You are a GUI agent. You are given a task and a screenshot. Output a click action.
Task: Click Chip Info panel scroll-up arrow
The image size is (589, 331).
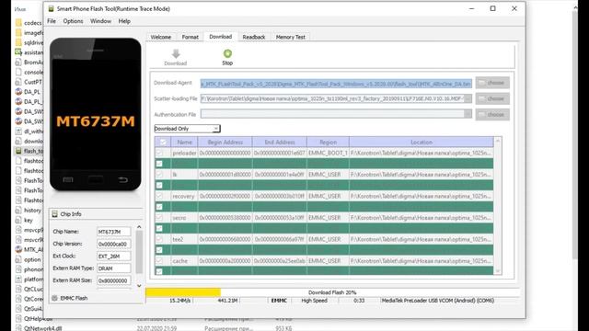click(x=139, y=227)
